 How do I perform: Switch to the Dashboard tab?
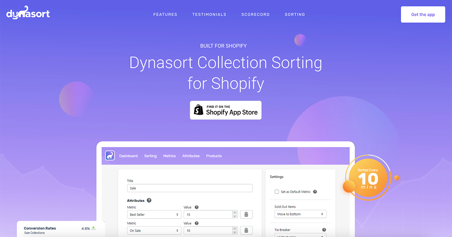[128, 156]
